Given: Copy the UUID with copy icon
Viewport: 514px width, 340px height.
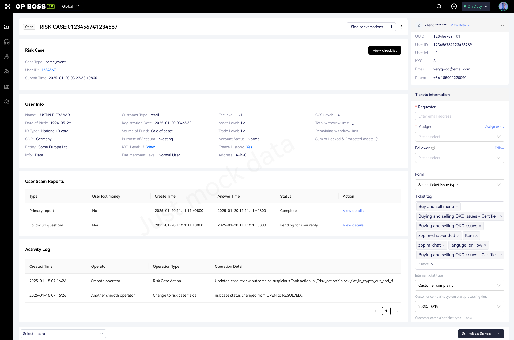Looking at the screenshot, I should (x=458, y=36).
